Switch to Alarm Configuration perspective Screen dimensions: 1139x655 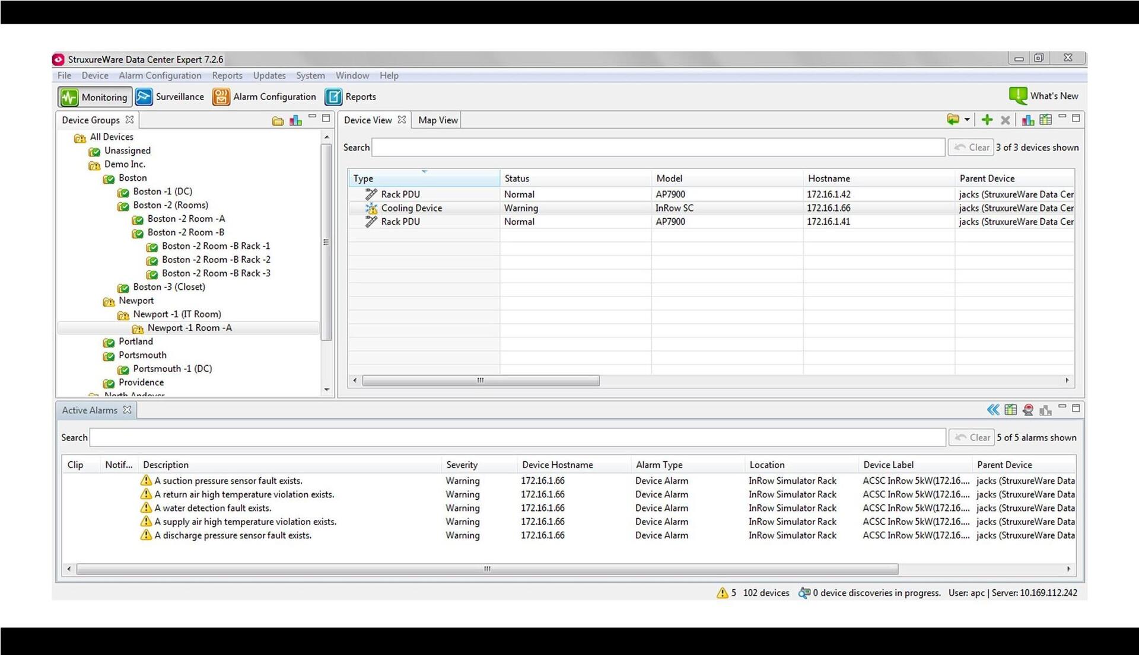(x=265, y=97)
